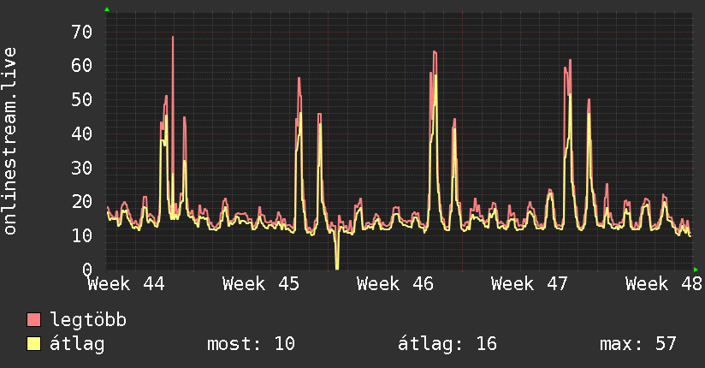This screenshot has height=368, width=705.
Task: Click the green arrow ending the x-axis
Action: (696, 270)
